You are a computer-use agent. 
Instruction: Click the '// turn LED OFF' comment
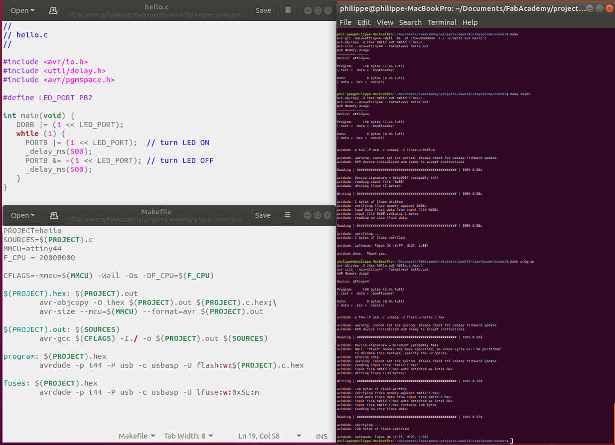(180, 160)
